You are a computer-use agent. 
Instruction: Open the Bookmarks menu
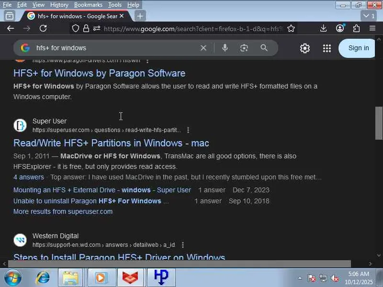click(x=88, y=5)
